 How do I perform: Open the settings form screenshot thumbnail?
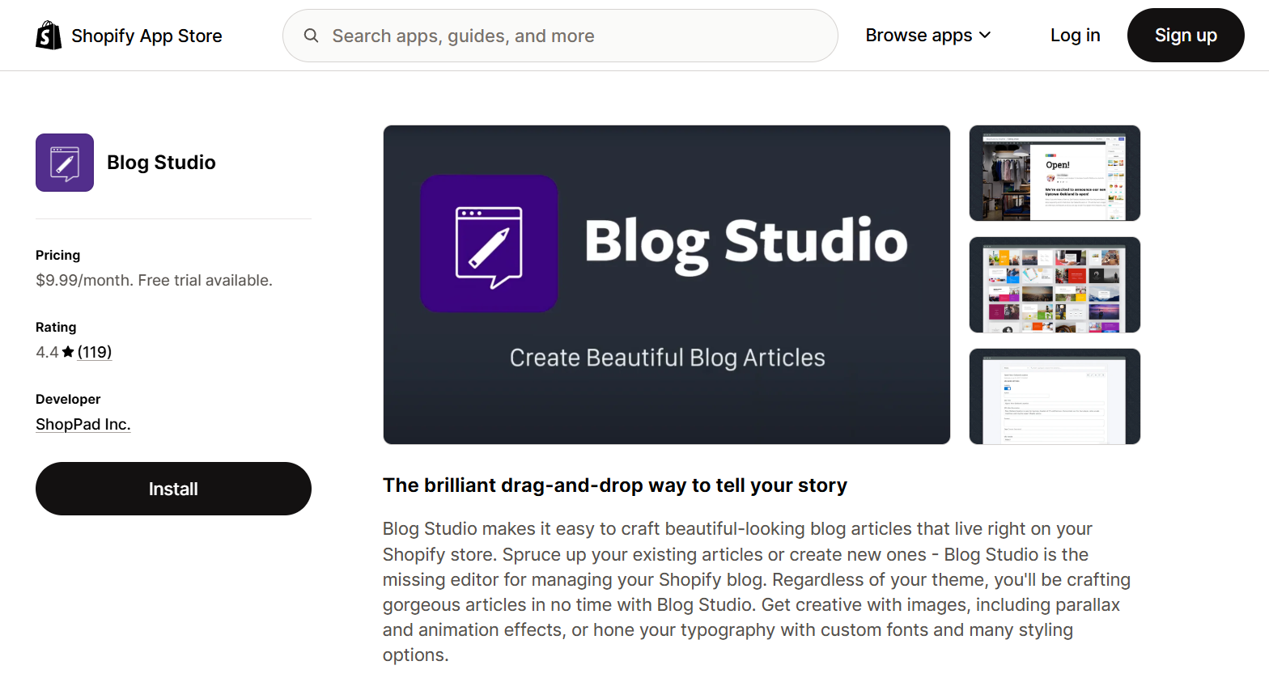1055,396
